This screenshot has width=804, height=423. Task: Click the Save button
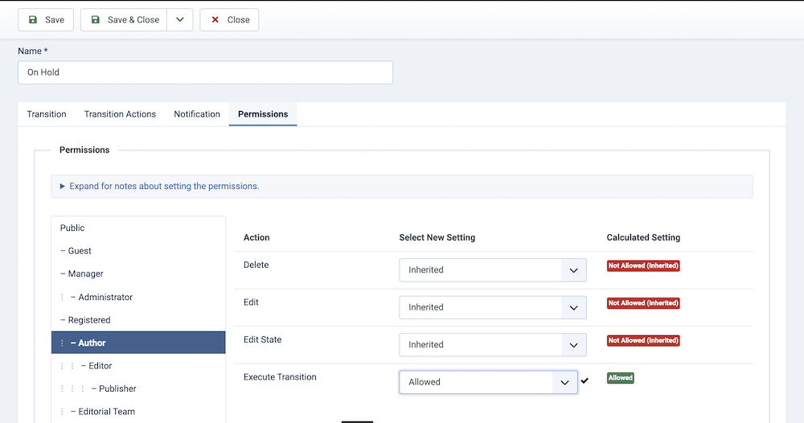point(46,20)
